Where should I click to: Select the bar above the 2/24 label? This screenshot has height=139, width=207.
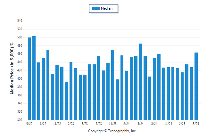pyautogui.click(x=127, y=95)
